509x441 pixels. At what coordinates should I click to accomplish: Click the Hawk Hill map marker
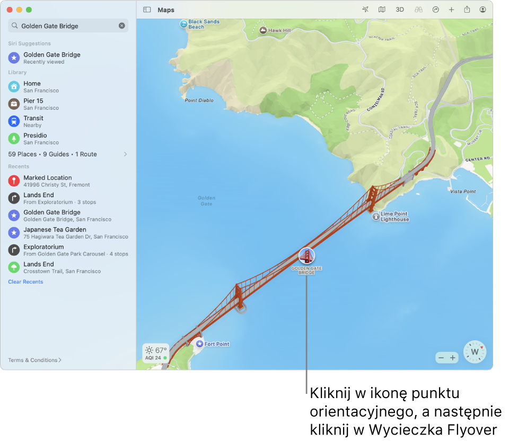coord(263,30)
